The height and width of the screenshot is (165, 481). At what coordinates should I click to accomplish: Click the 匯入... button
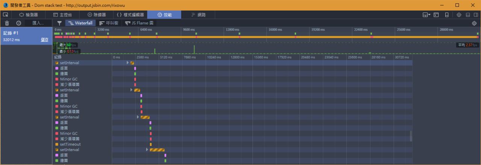click(x=38, y=23)
